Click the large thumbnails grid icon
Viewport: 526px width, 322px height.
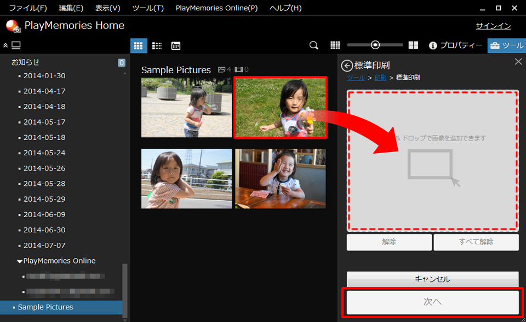click(414, 45)
